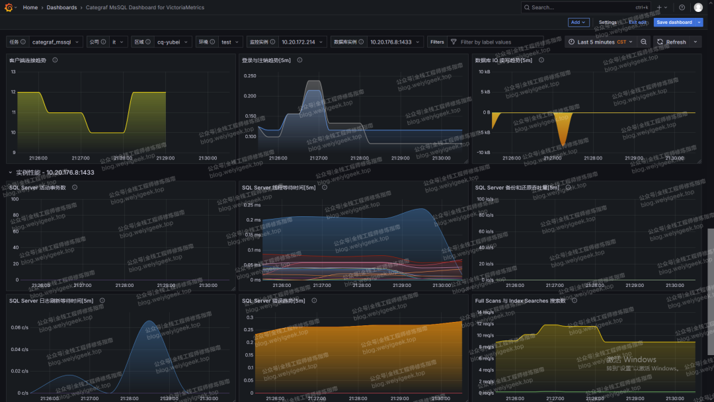
Task: Click info icon of 日志刷新等待时间 panel
Action: pyautogui.click(x=102, y=300)
